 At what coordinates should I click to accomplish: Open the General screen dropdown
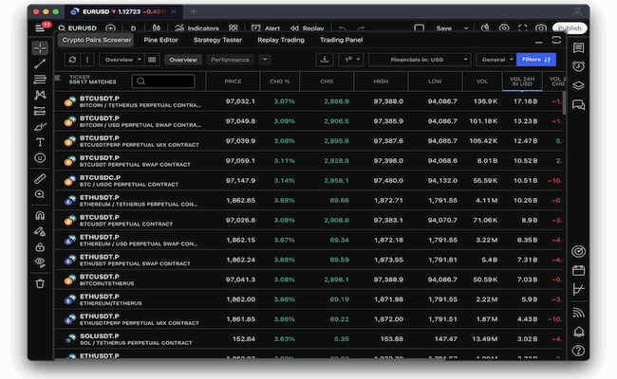(x=495, y=60)
